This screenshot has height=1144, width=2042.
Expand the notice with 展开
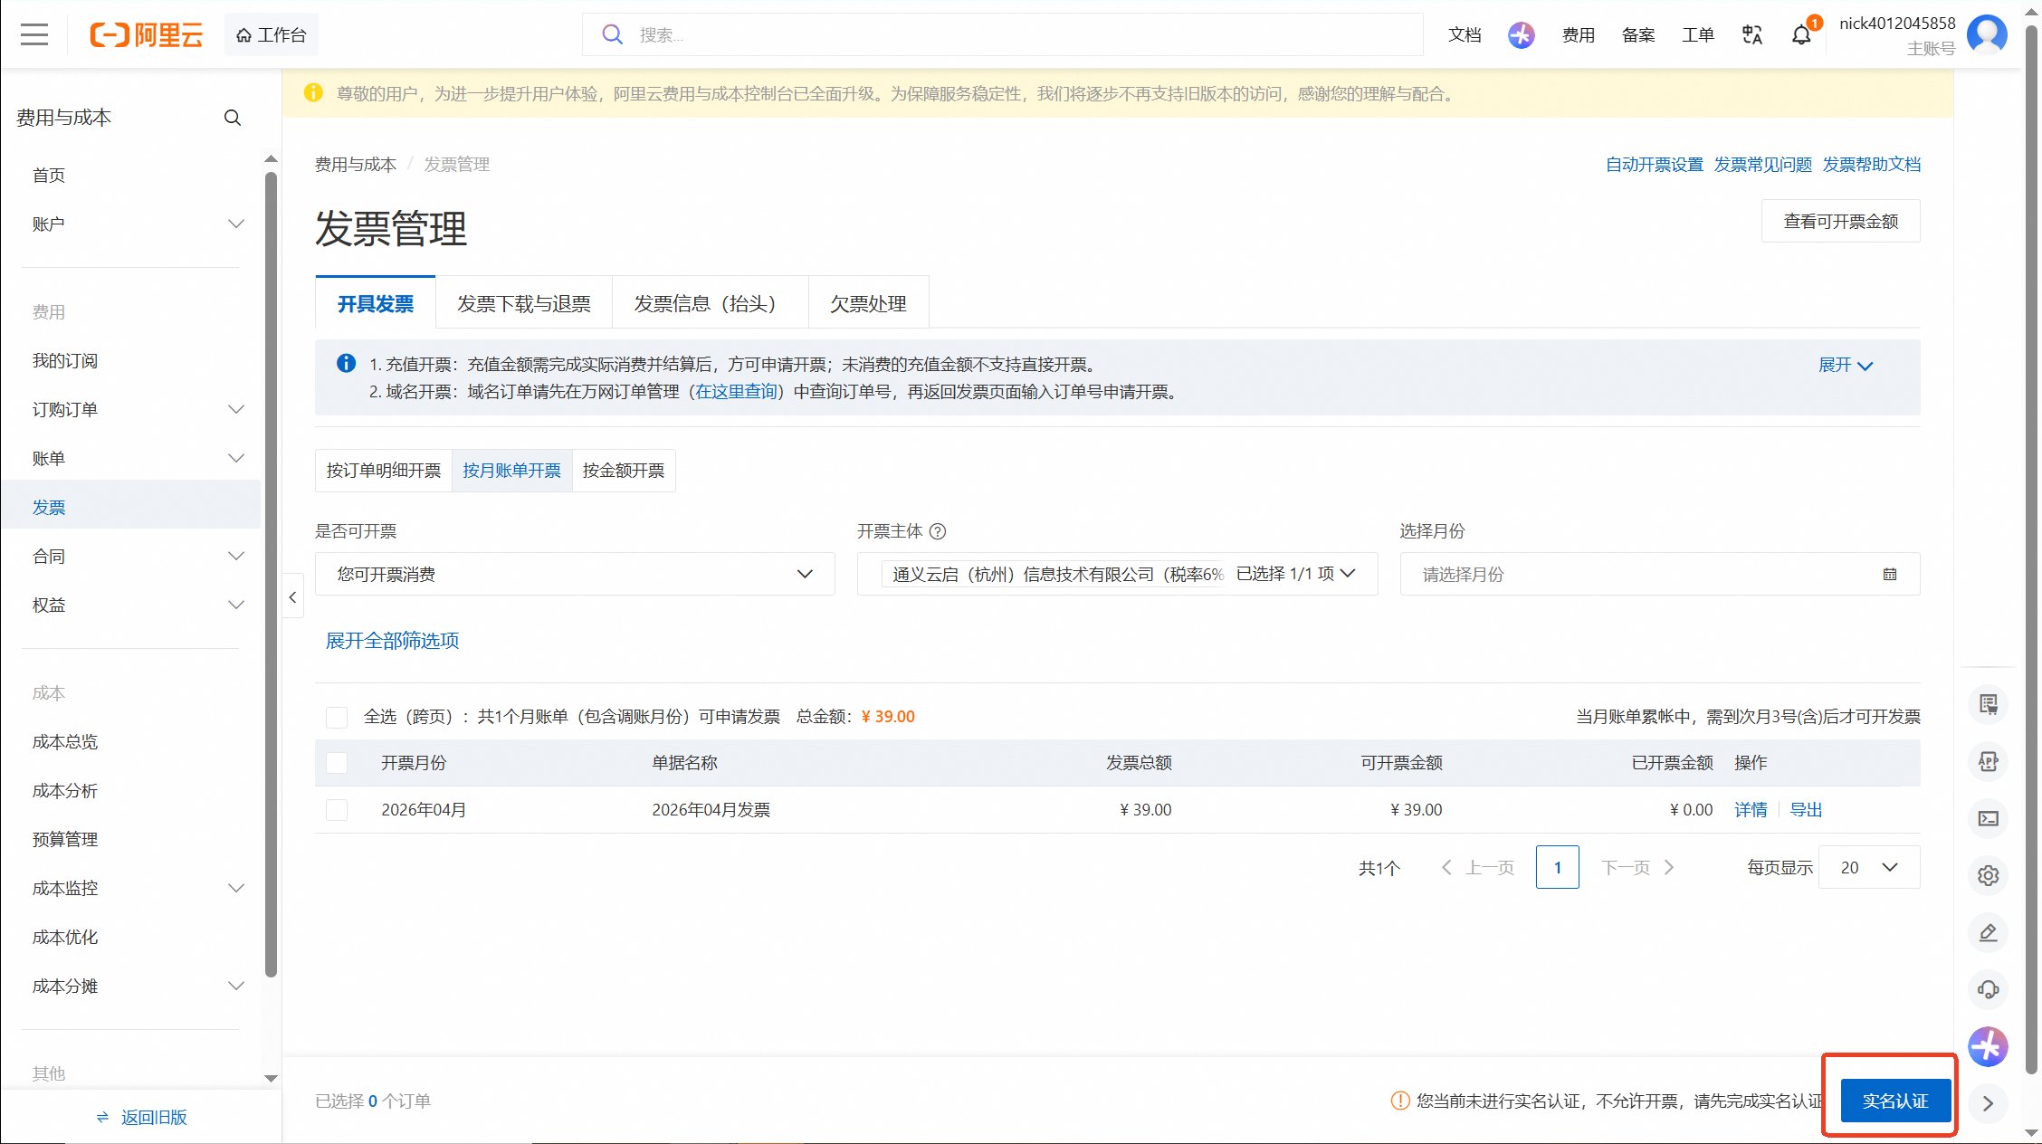pos(1846,365)
